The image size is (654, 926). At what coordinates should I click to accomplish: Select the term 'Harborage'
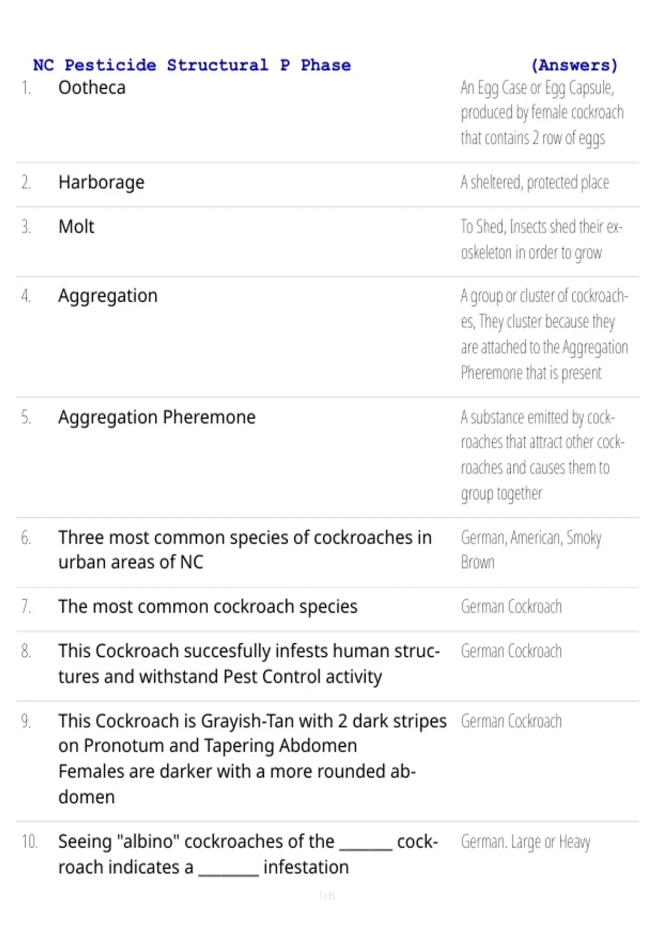[x=101, y=182]
